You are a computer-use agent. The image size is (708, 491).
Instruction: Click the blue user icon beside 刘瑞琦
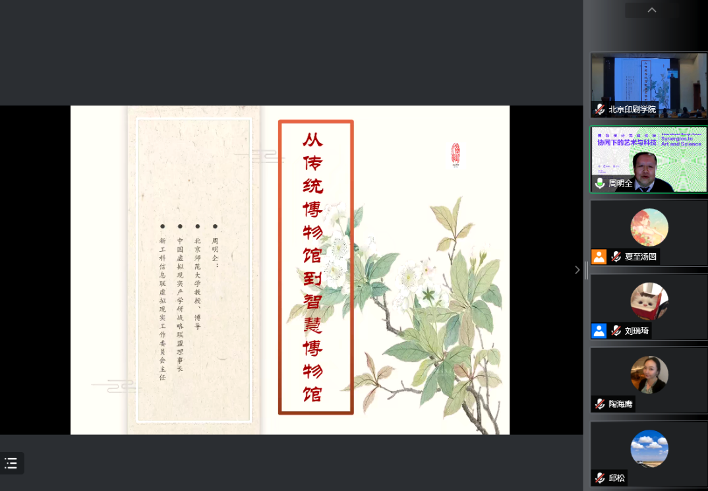(599, 331)
